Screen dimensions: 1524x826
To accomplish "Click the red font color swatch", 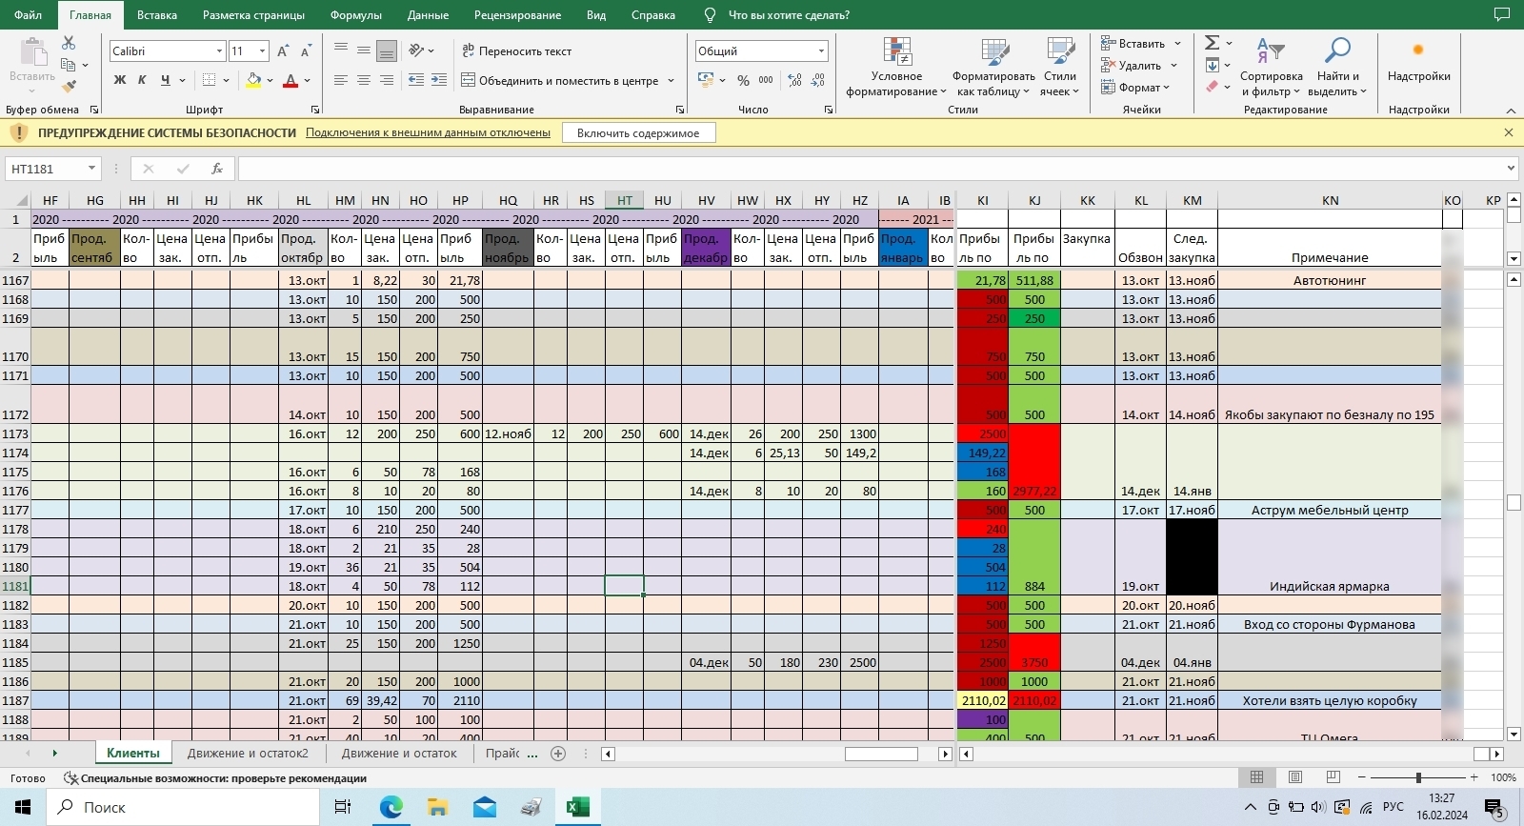I will coord(291,80).
